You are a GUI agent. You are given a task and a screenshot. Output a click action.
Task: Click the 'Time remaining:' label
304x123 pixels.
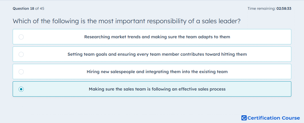coord(261,8)
